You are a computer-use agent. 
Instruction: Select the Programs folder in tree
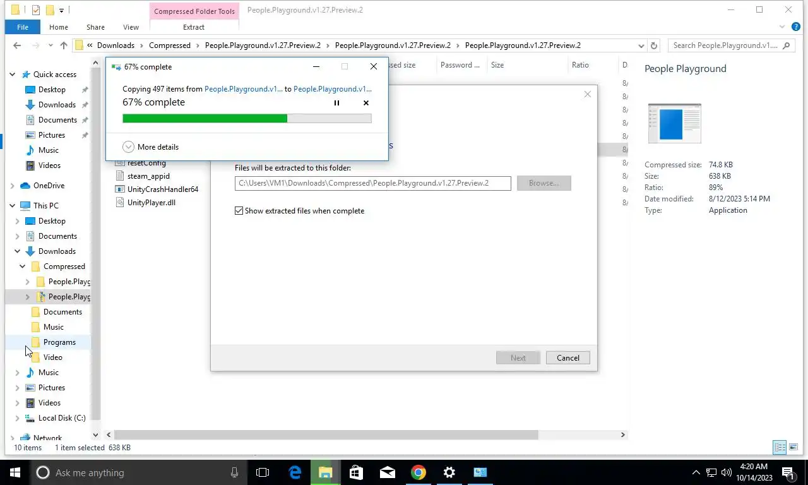(59, 342)
